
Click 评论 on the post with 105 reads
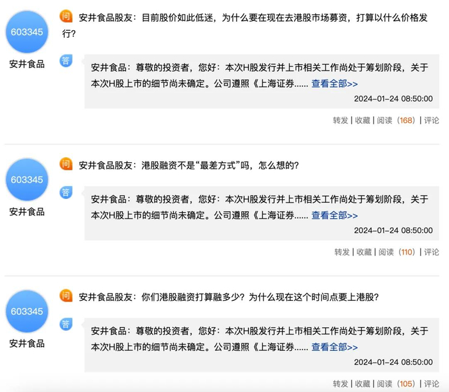(431, 384)
